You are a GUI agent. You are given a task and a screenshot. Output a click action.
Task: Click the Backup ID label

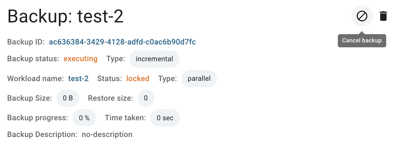click(26, 42)
